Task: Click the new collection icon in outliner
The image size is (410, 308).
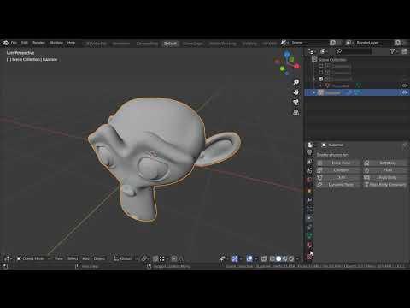Action: pos(404,51)
